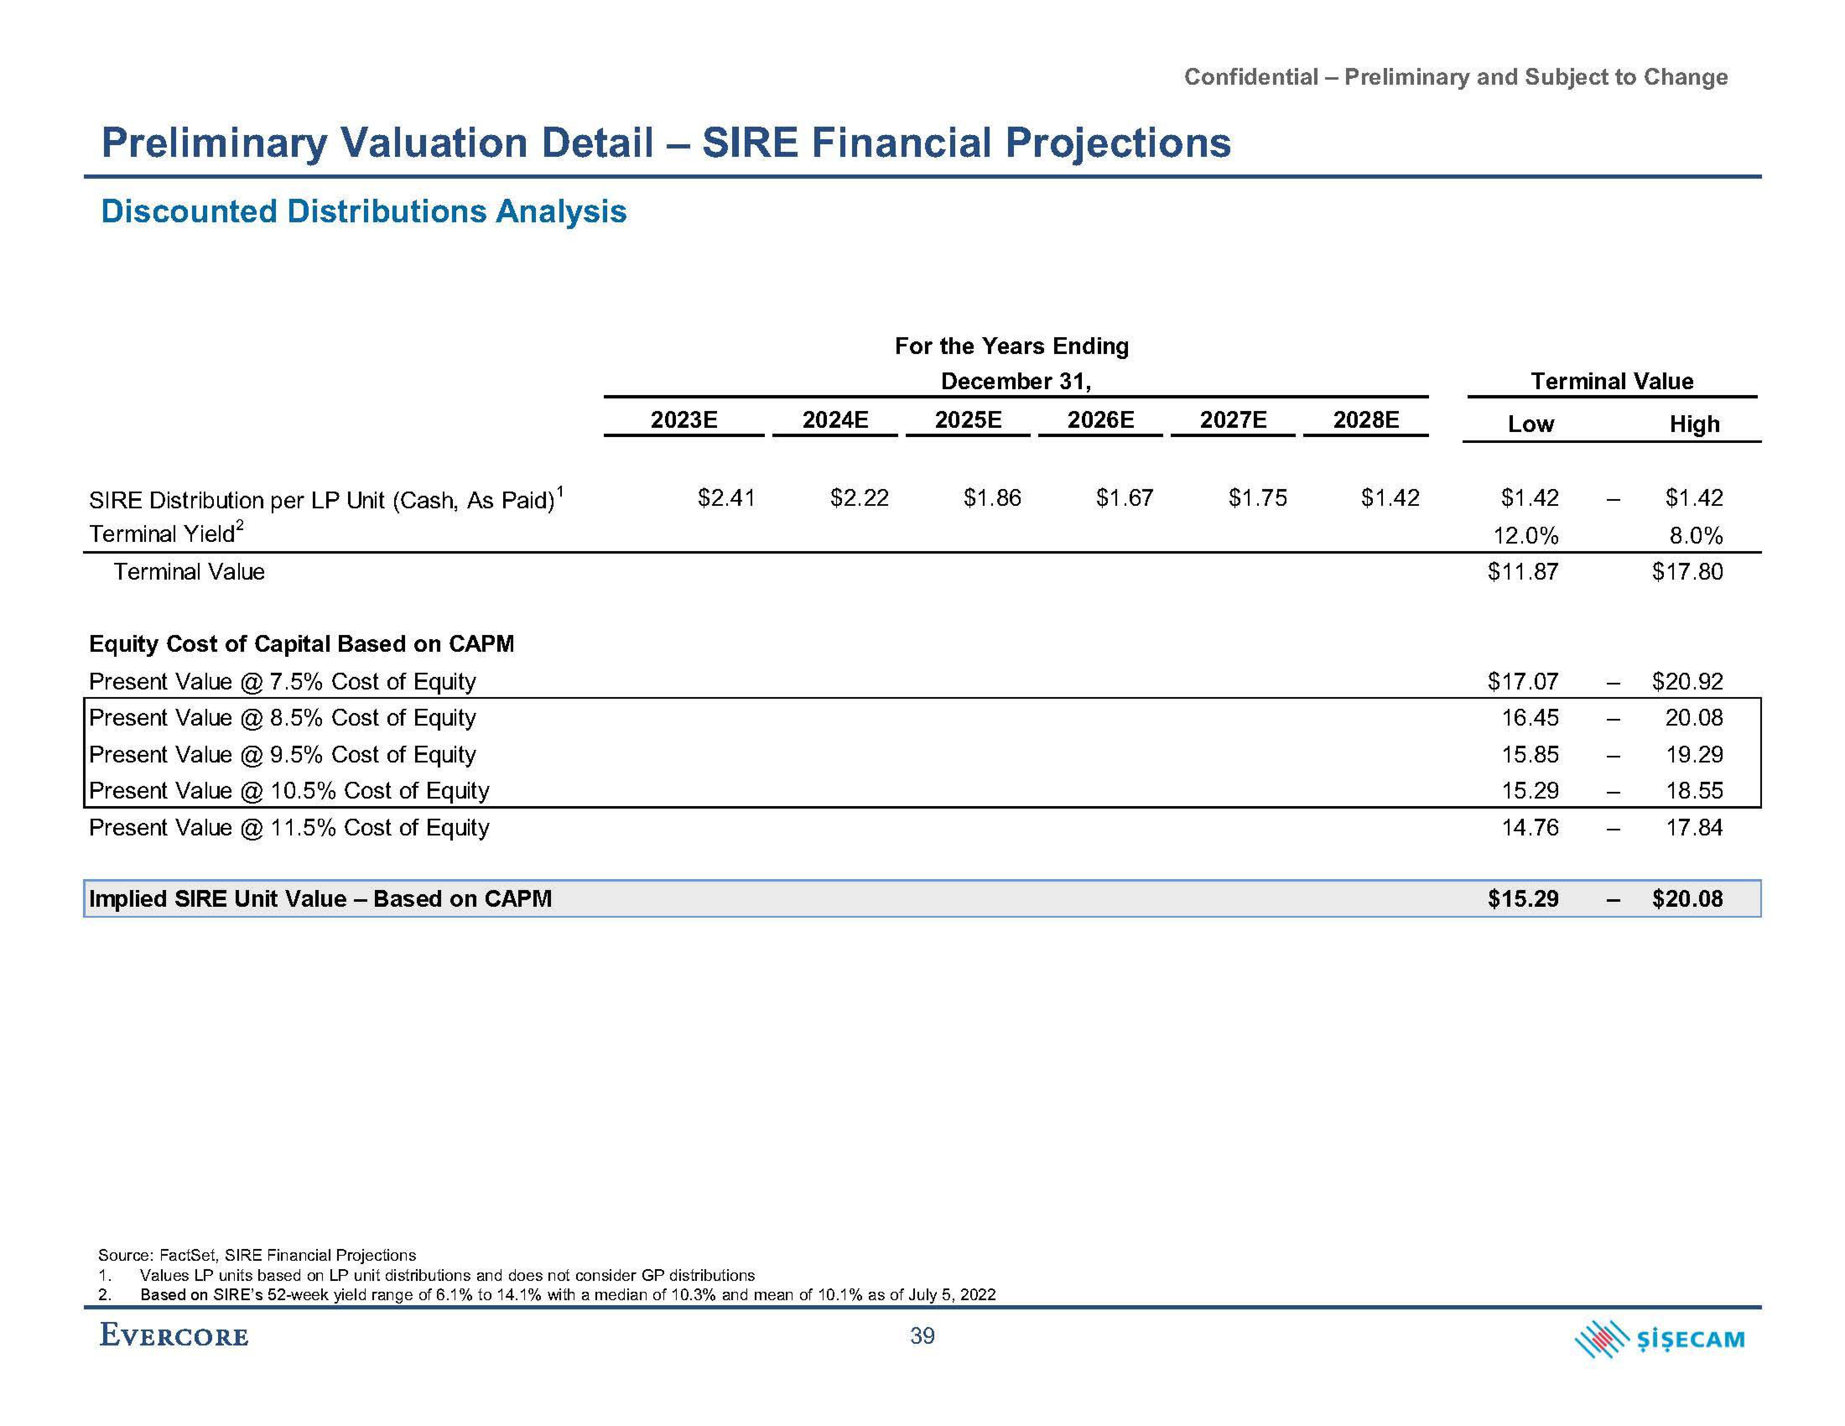Select the 14.76 low present value
Image resolution: width=1845 pixels, height=1426 pixels.
[1530, 827]
